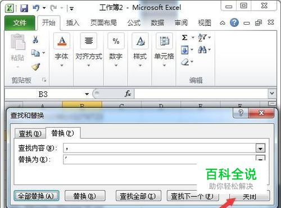
Task: Click the 关闭 button in dialog
Action: [x=250, y=196]
